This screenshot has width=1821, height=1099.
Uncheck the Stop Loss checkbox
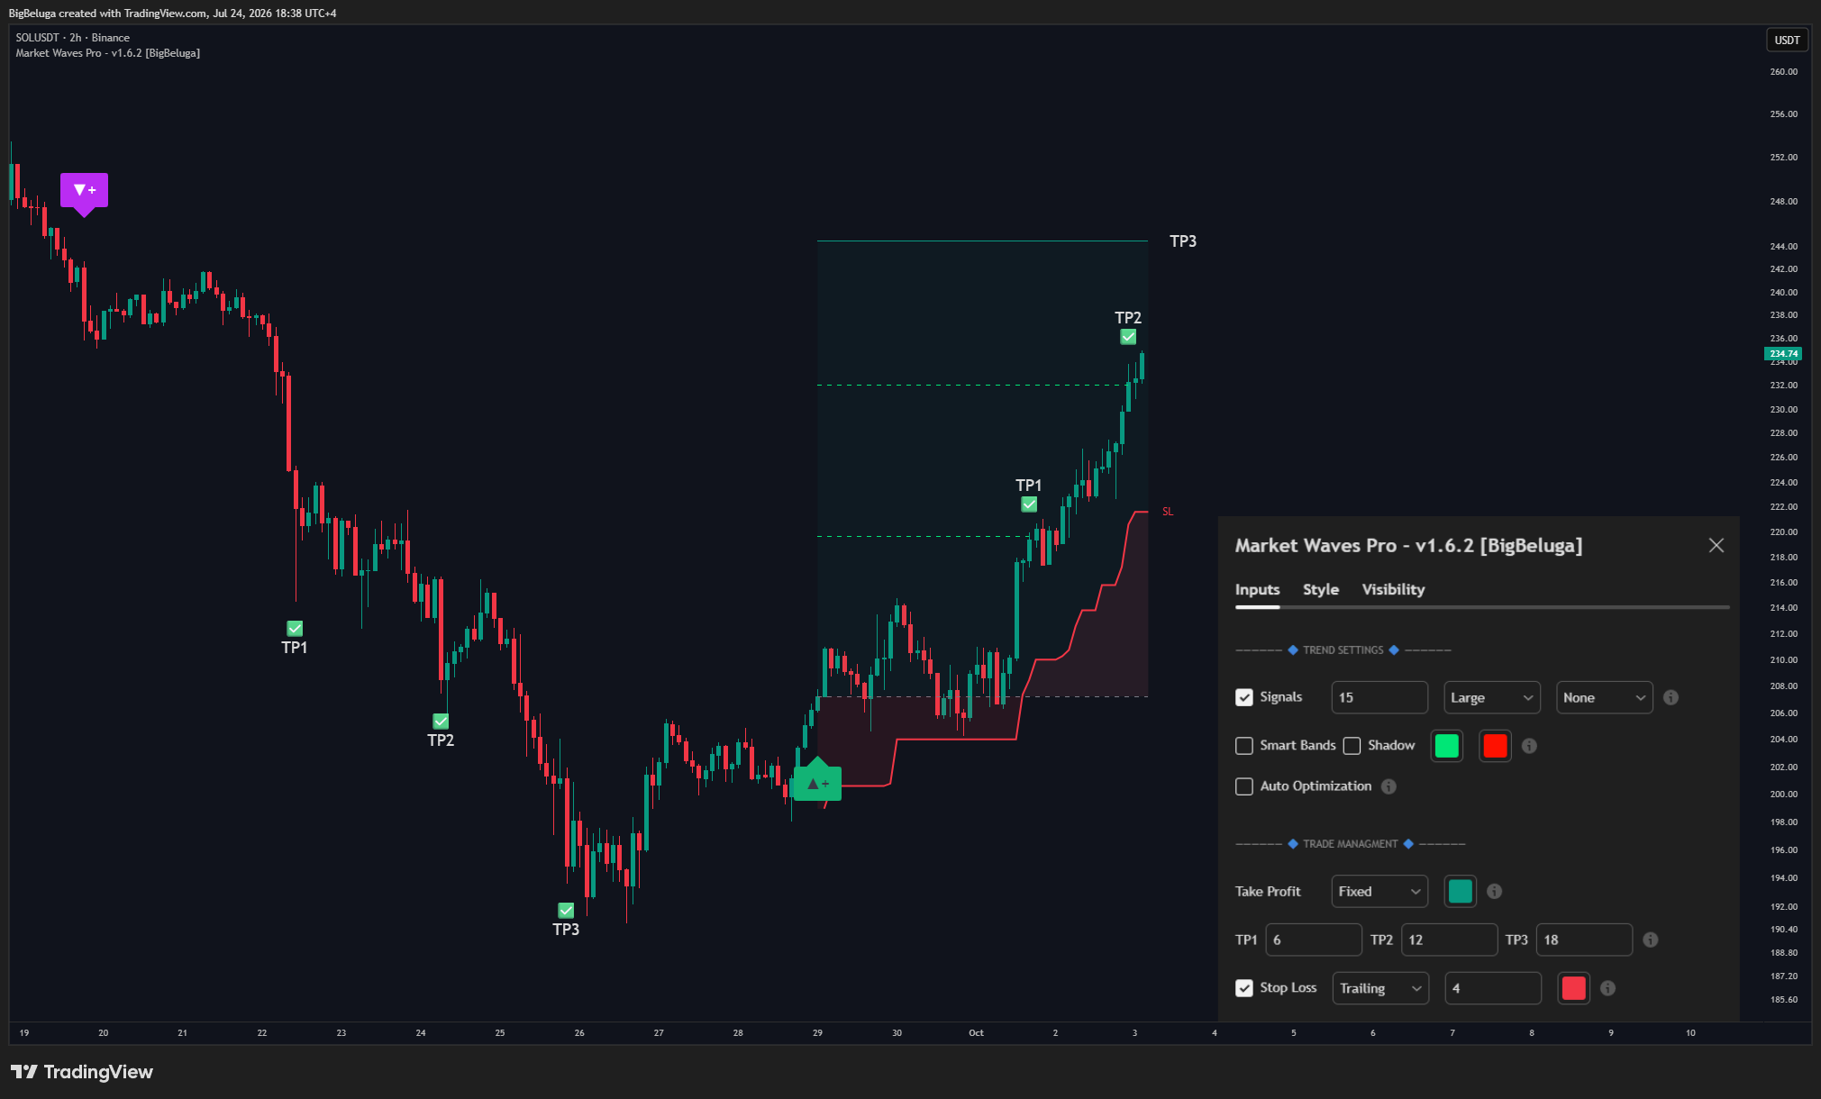[x=1244, y=988]
